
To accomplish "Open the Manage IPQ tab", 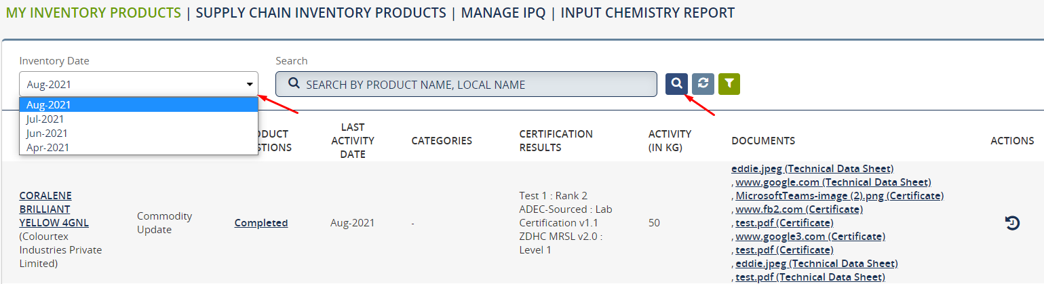I will pos(503,13).
